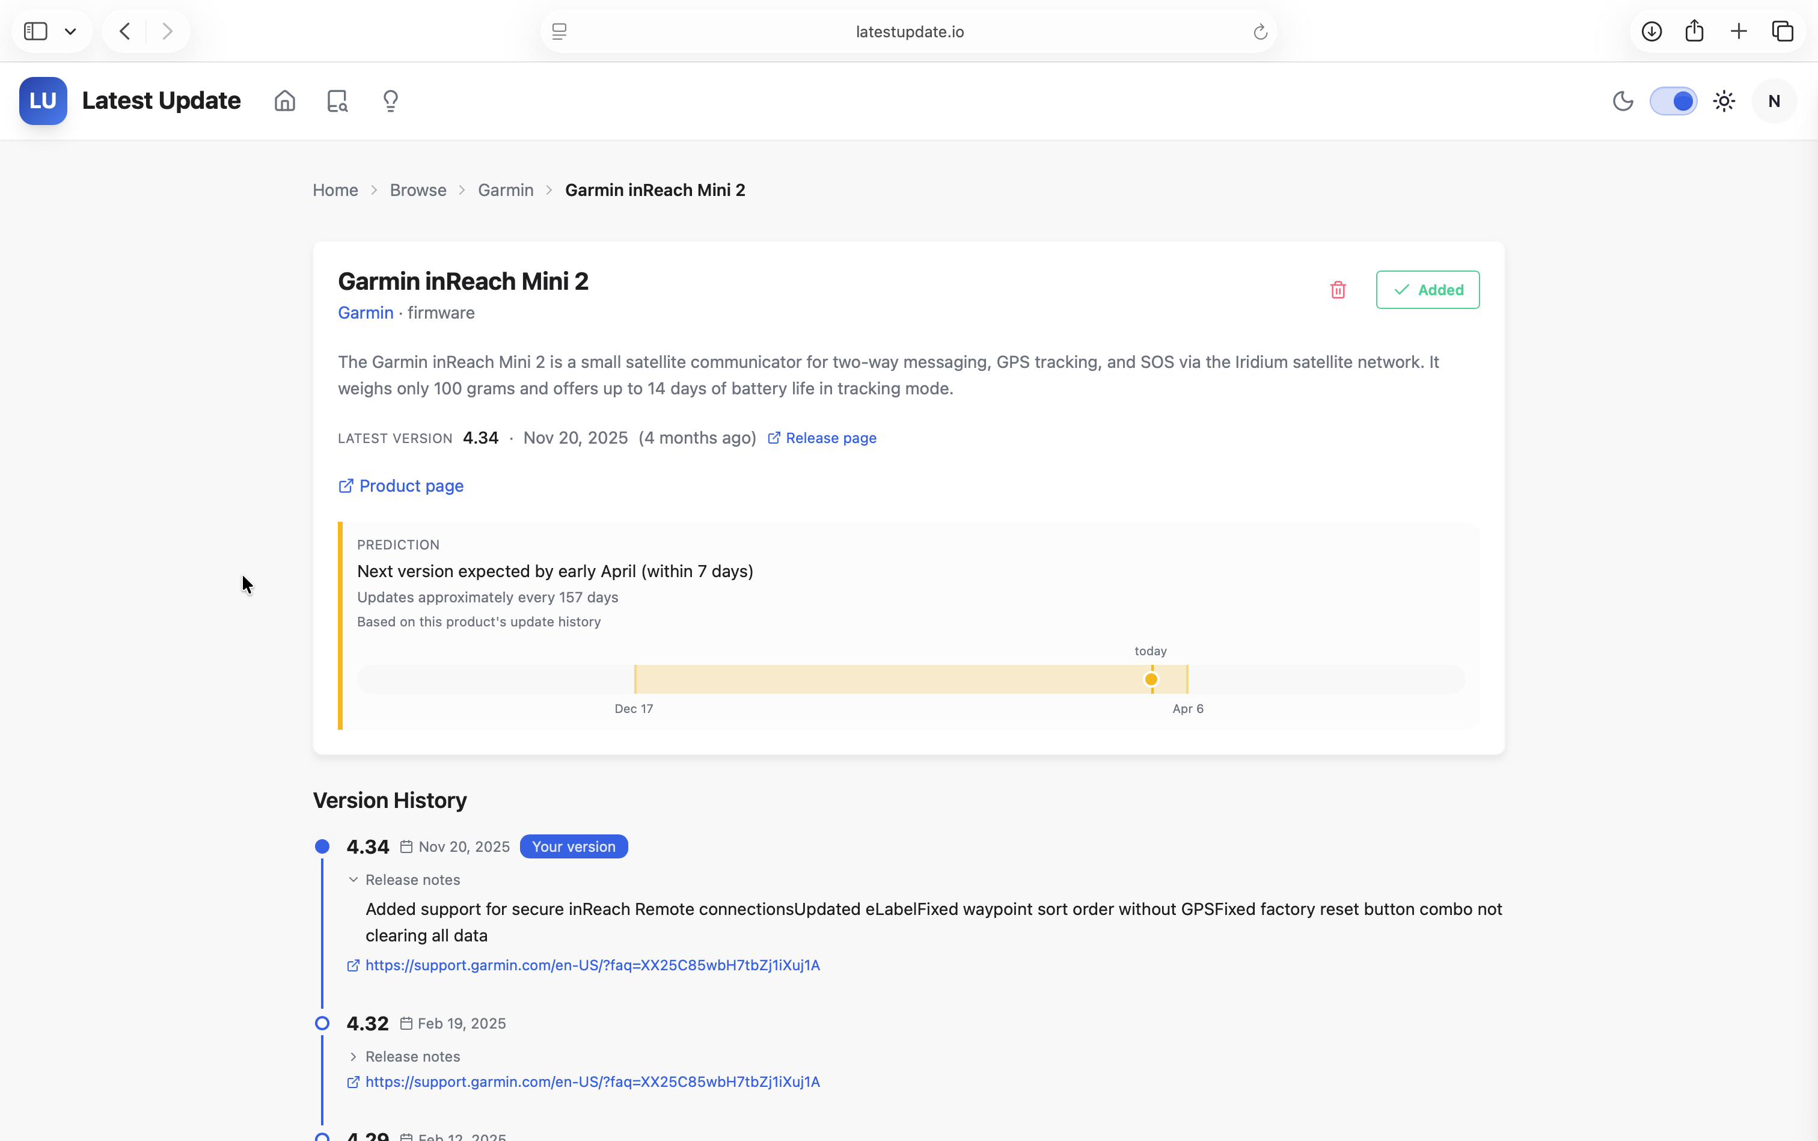Go back to the previous page
The image size is (1818, 1141).
[x=125, y=31]
